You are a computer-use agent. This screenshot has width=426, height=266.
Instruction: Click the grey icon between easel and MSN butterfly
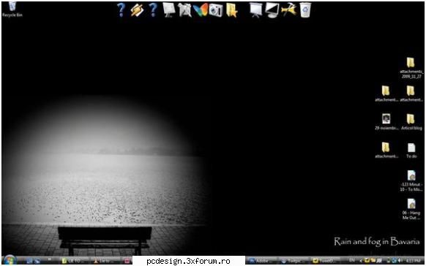tap(184, 10)
